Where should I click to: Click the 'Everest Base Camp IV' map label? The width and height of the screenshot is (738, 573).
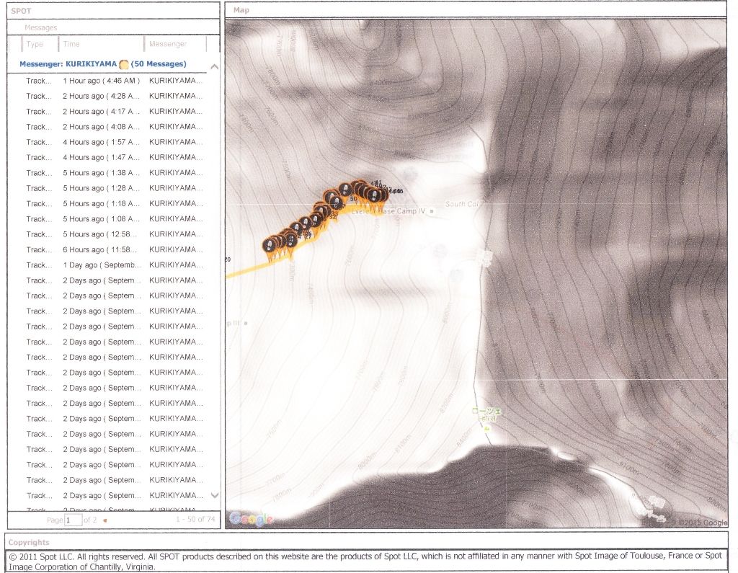click(x=388, y=211)
